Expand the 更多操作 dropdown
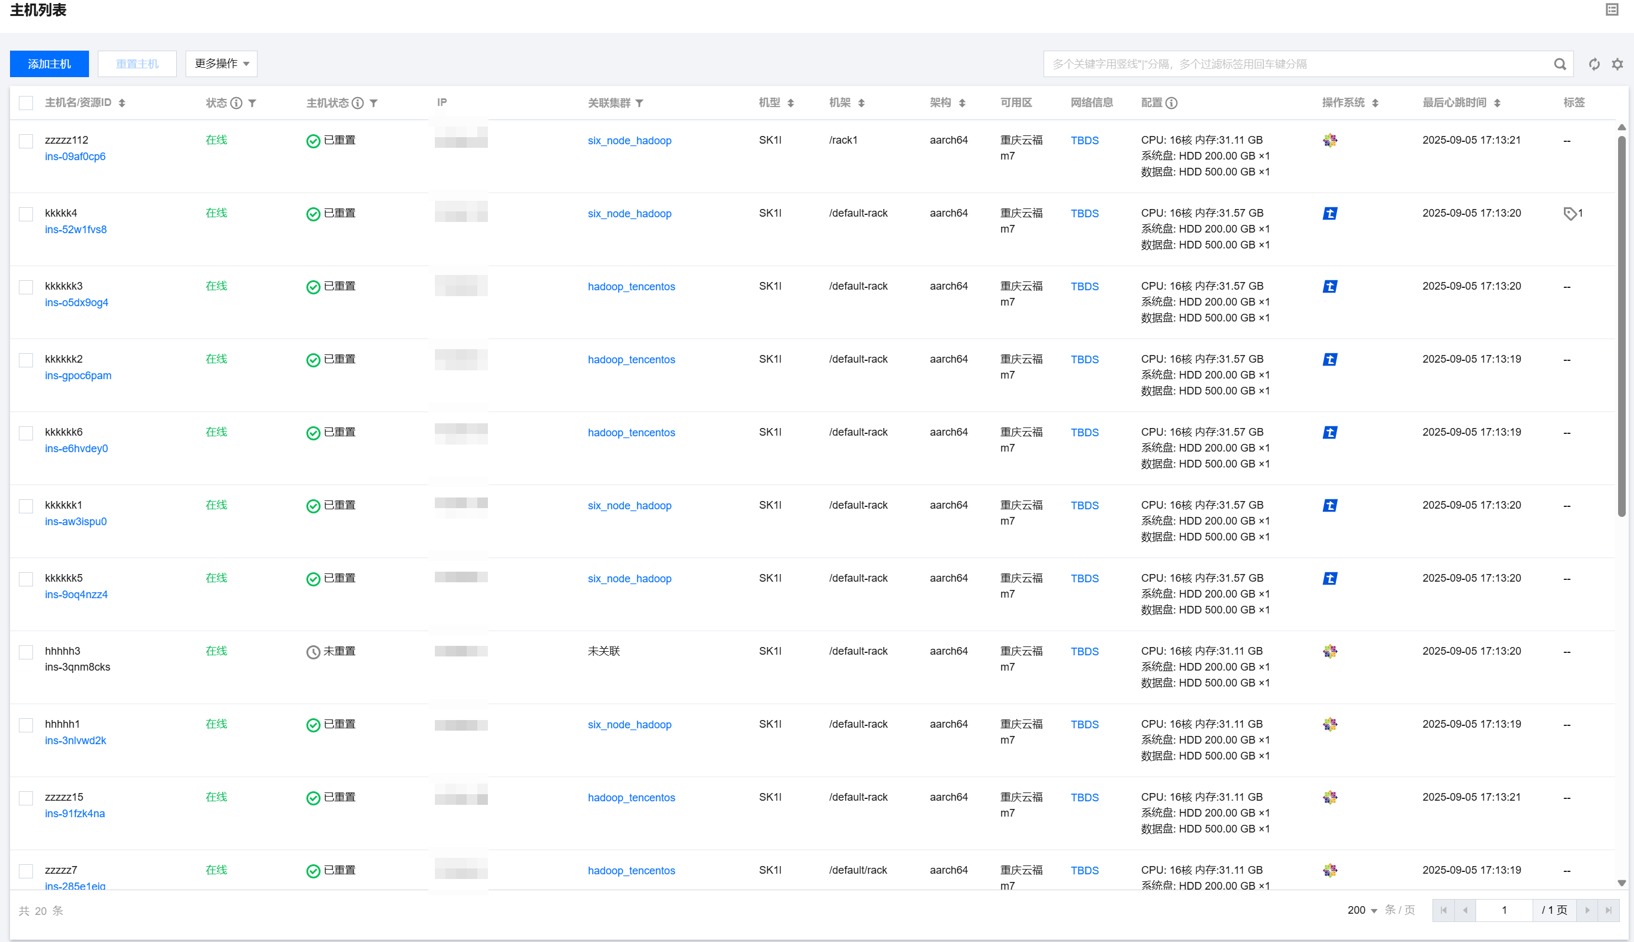 222,64
